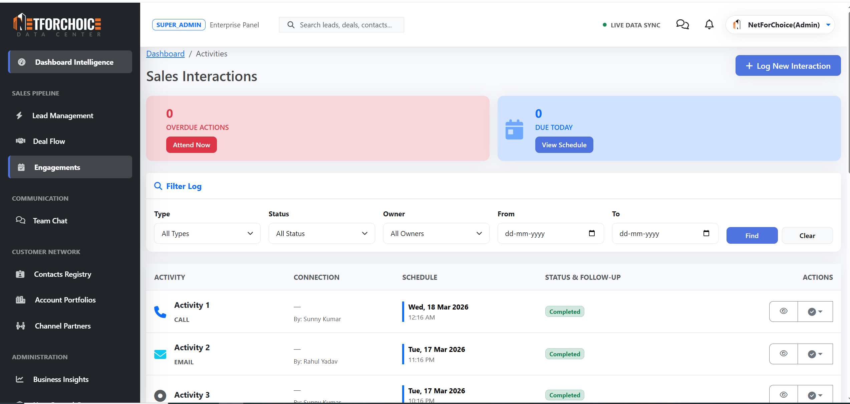
Task: Open the chat messages icon in header
Action: coord(682,25)
